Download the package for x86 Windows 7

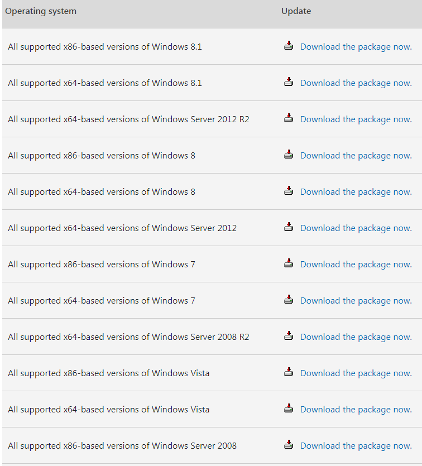(356, 264)
